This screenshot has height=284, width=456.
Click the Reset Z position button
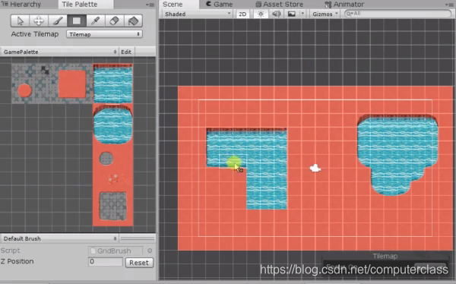[x=139, y=263]
